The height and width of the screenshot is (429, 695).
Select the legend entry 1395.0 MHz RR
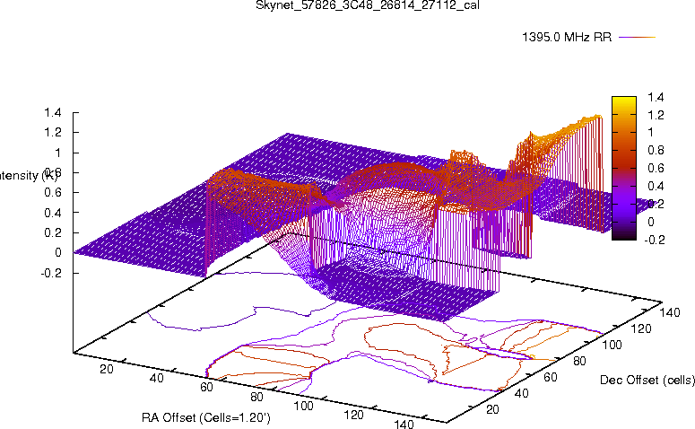pos(567,37)
